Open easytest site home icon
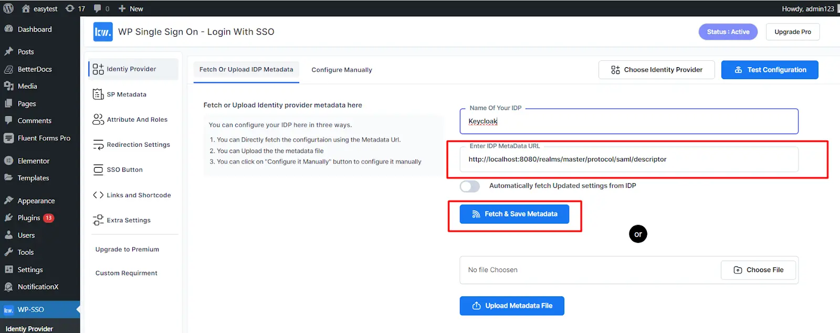 click(26, 8)
